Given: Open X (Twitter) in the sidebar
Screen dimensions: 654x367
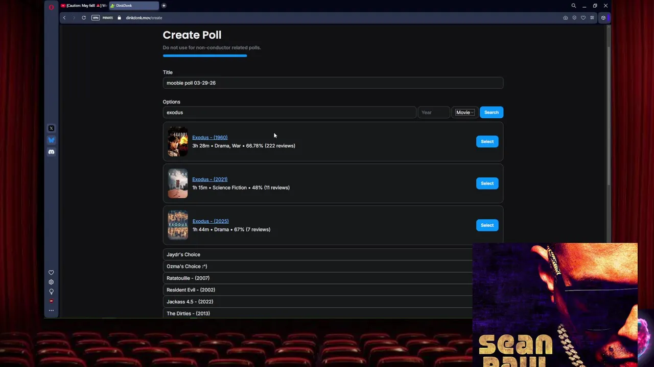Looking at the screenshot, I should [x=51, y=128].
